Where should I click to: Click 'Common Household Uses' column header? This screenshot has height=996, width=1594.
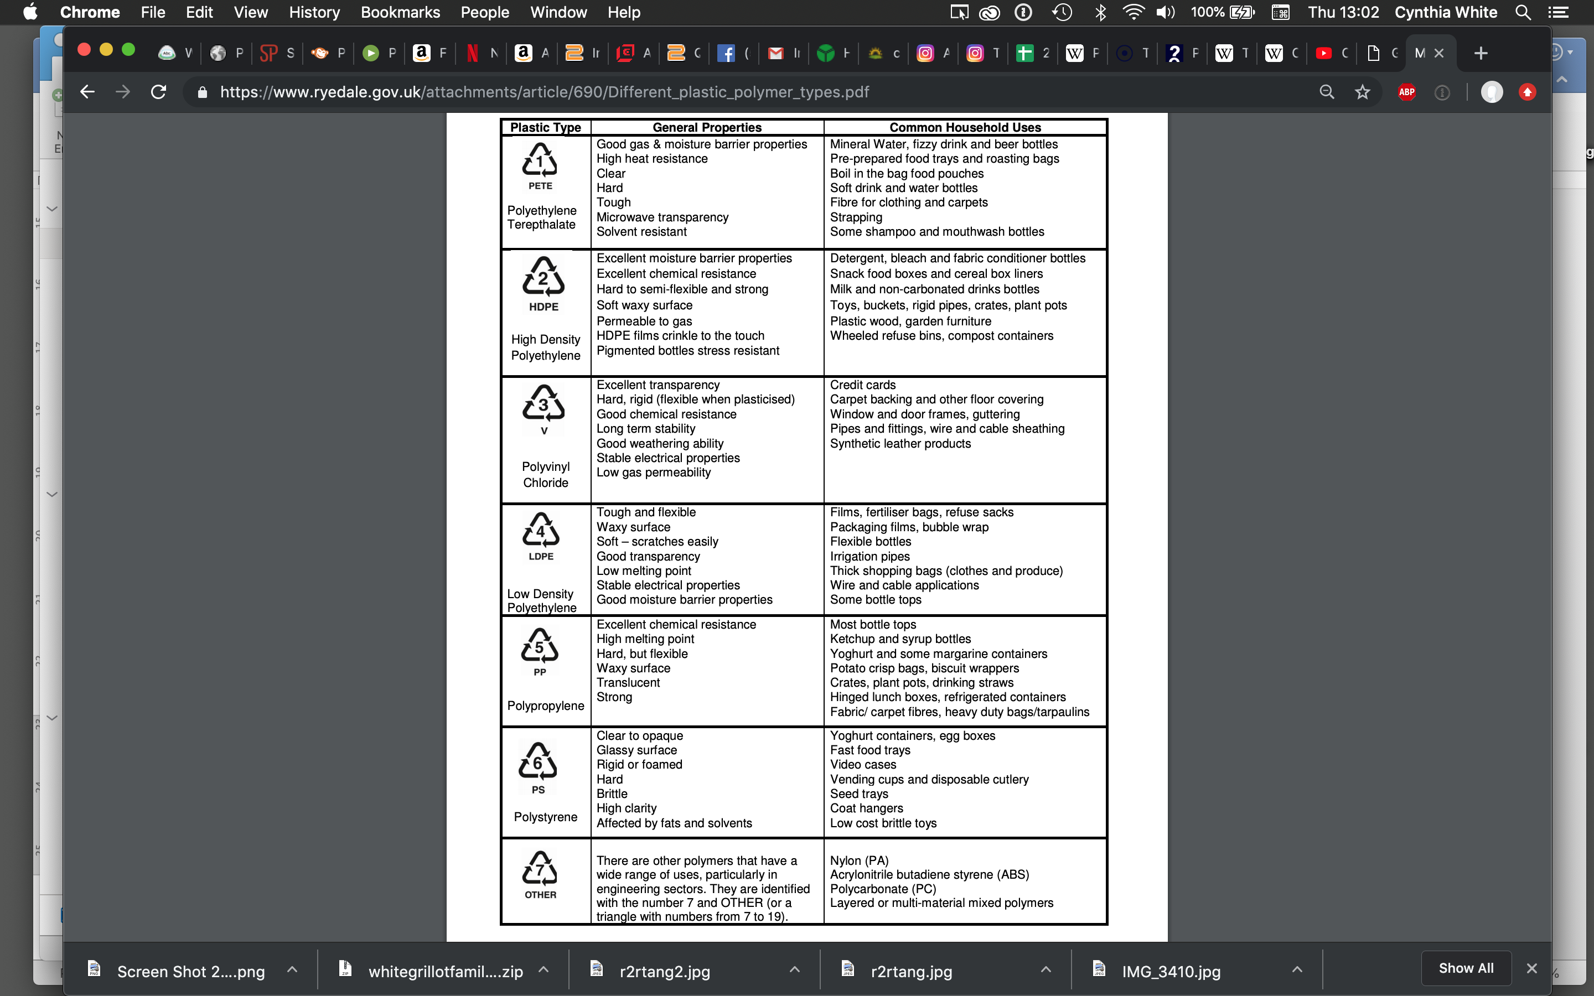[965, 128]
